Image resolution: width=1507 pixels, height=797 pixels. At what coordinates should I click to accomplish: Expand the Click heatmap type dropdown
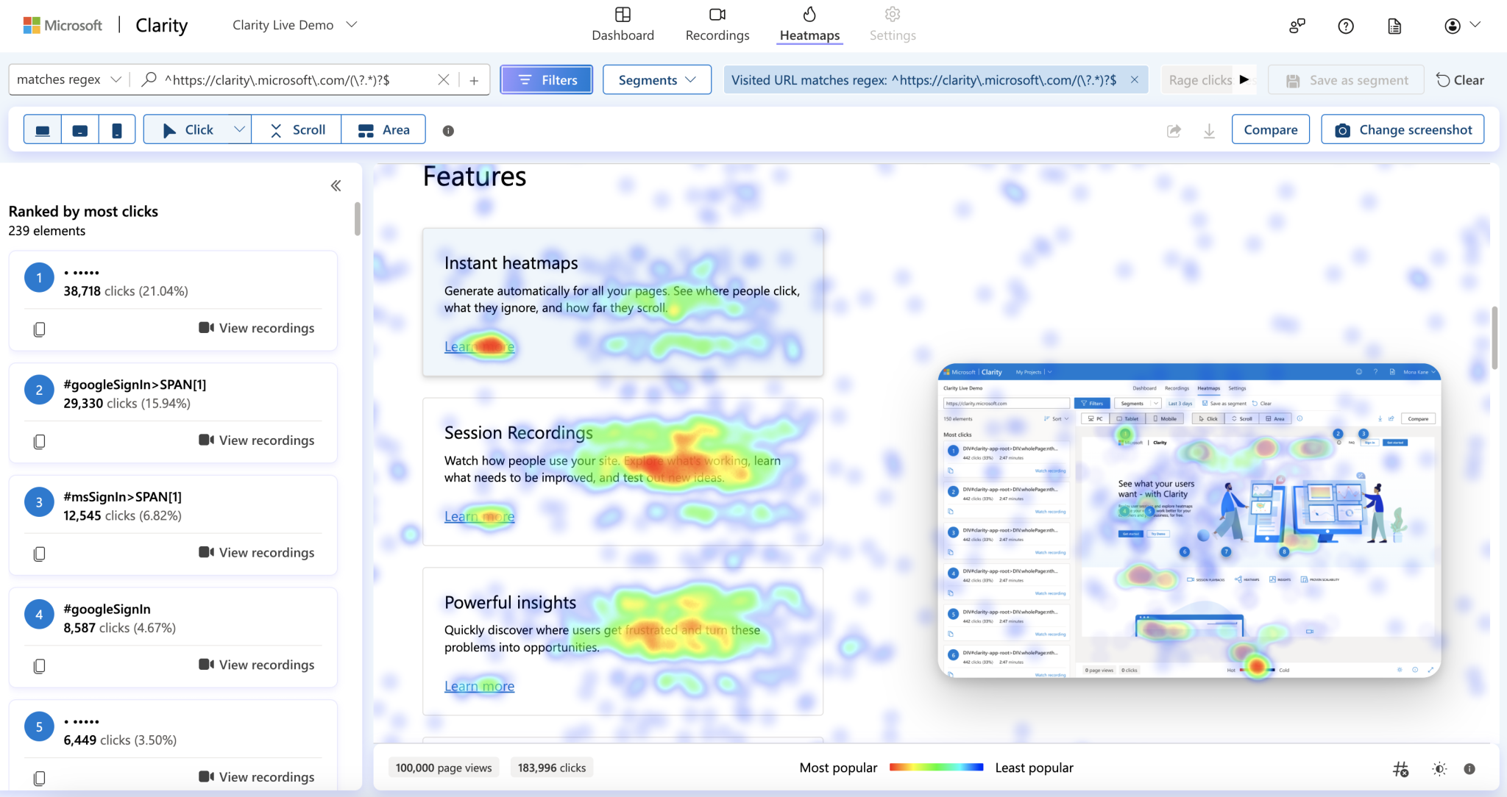click(238, 129)
